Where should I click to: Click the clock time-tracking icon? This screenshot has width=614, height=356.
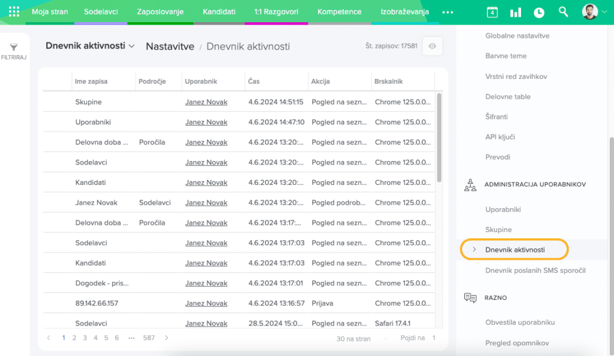coord(539,12)
